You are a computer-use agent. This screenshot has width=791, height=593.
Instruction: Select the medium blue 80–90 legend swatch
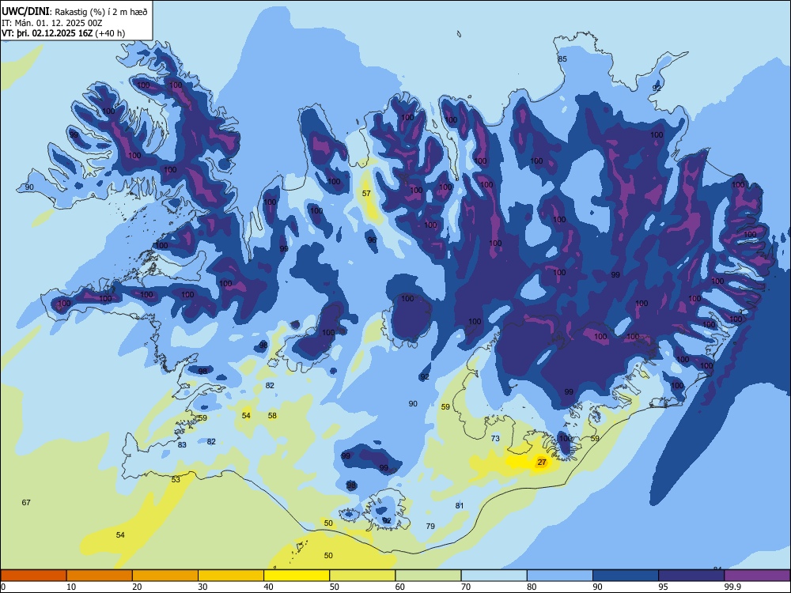(560, 576)
